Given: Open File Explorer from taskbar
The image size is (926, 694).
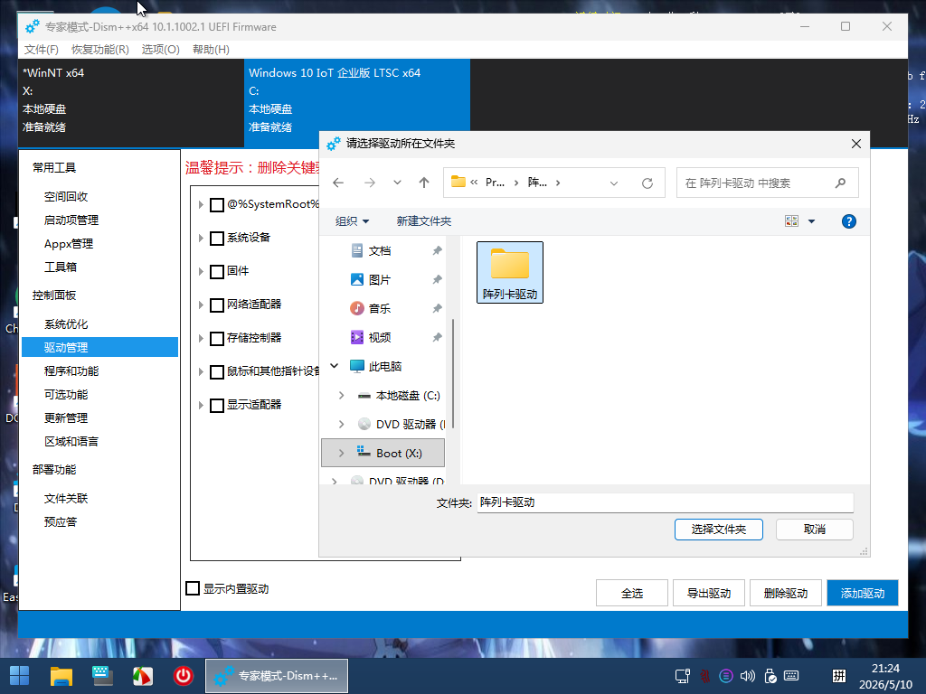Looking at the screenshot, I should click(x=61, y=676).
